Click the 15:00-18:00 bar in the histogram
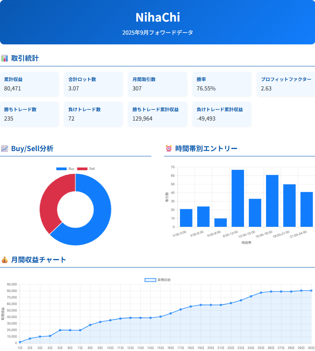315x351 pixels. (272, 201)
